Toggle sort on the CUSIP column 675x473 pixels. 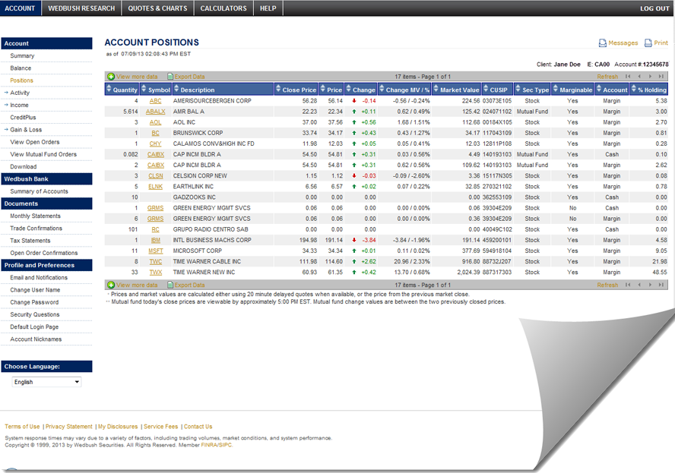pos(498,89)
